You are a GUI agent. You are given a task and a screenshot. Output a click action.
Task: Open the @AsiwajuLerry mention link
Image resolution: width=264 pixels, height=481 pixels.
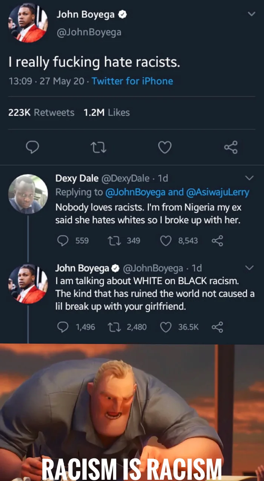click(x=218, y=192)
